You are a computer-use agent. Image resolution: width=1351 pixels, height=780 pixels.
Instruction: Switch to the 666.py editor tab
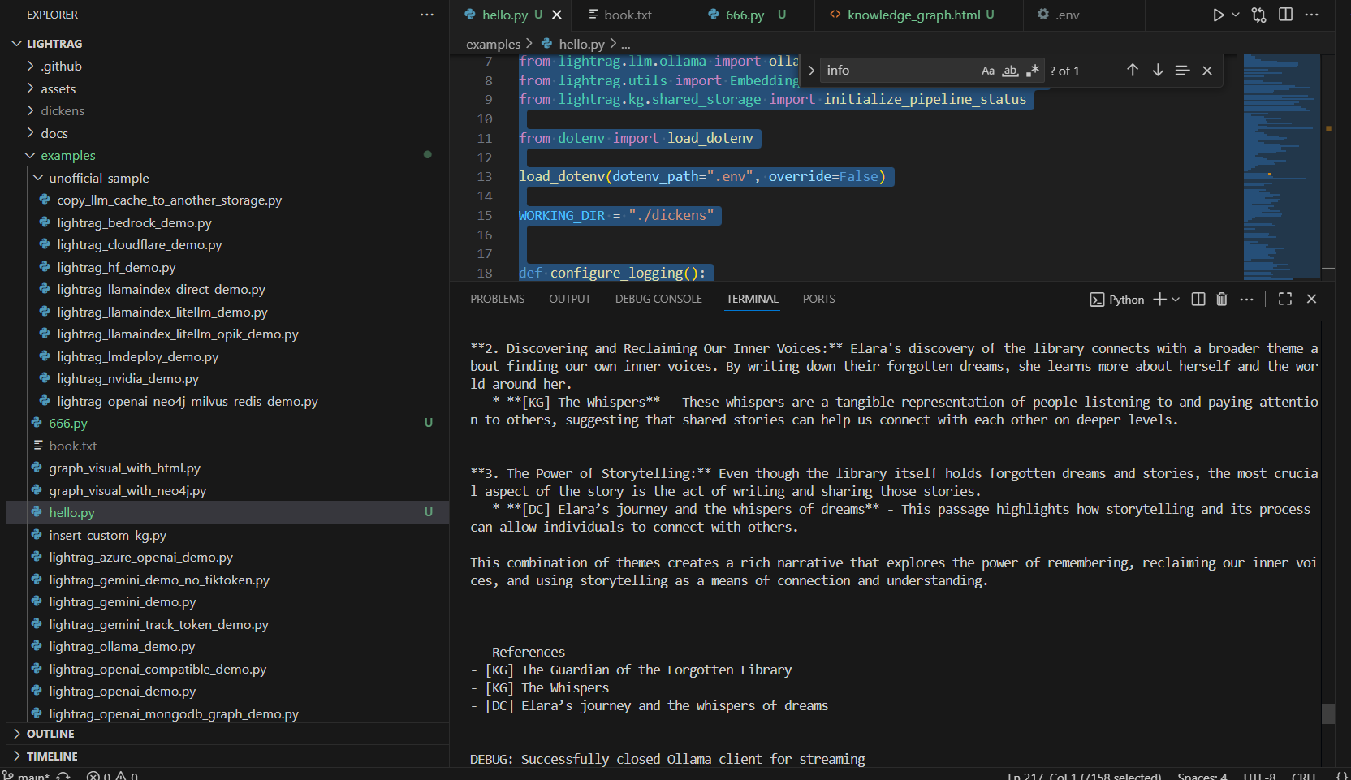[x=745, y=15]
